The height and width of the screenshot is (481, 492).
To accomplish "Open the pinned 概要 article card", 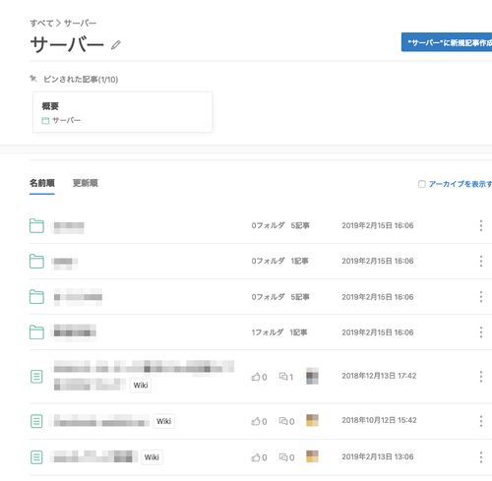I will click(122, 112).
